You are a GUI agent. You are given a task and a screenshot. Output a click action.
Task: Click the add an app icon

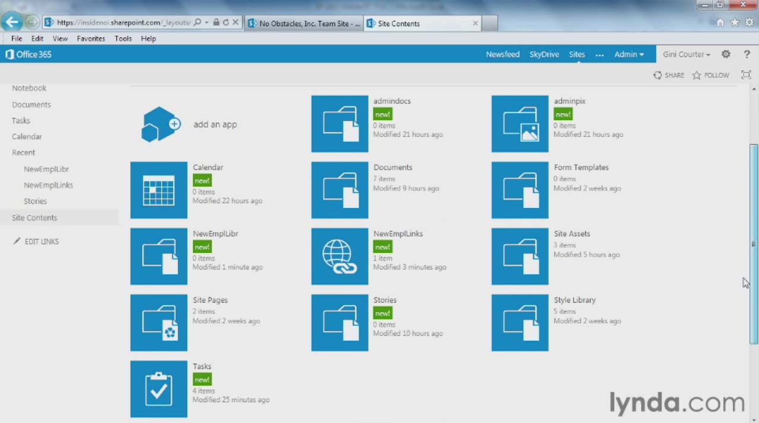coord(160,124)
